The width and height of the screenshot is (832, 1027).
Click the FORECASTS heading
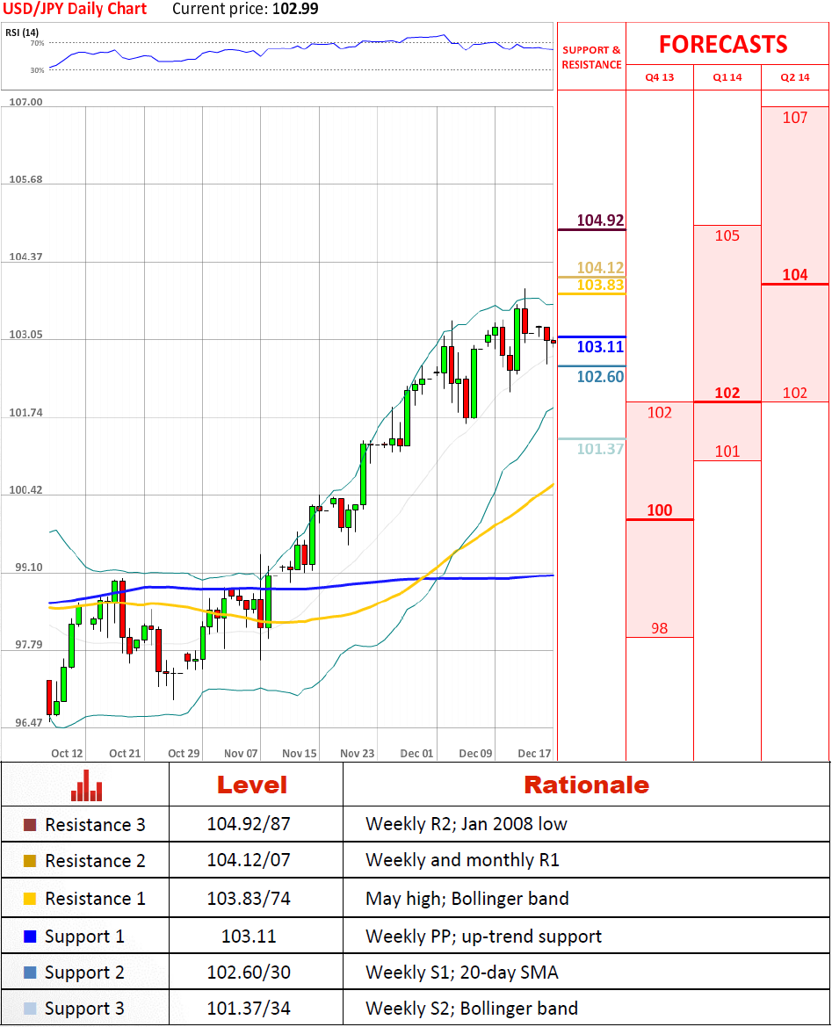pyautogui.click(x=723, y=44)
